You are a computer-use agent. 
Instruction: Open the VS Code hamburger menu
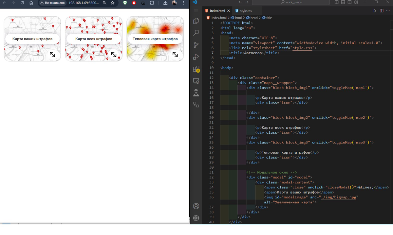(x=196, y=11)
